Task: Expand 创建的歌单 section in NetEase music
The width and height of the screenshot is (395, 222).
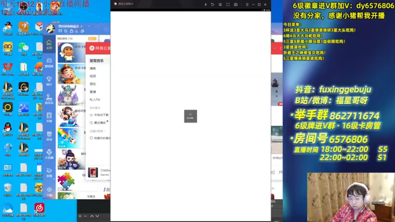Action: click(x=97, y=131)
